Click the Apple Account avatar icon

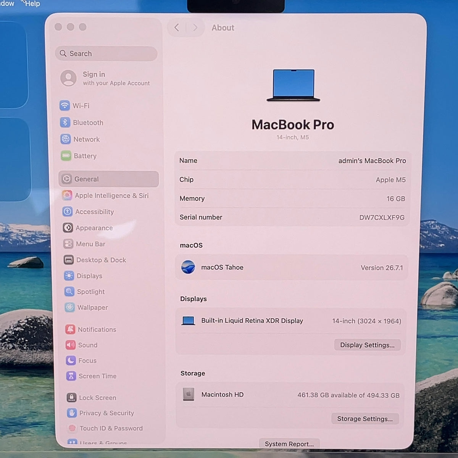coord(69,78)
